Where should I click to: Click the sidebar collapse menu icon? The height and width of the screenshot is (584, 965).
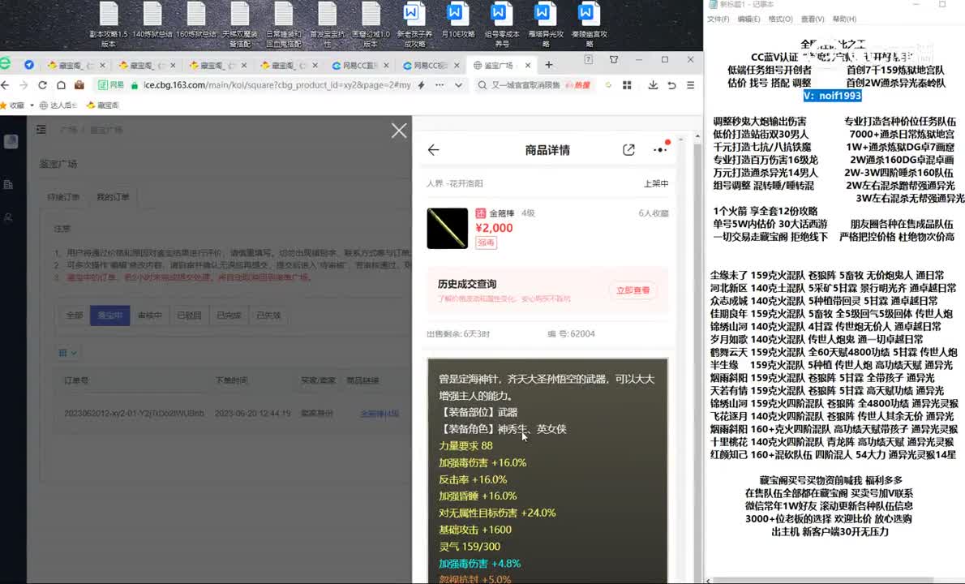pyautogui.click(x=41, y=130)
